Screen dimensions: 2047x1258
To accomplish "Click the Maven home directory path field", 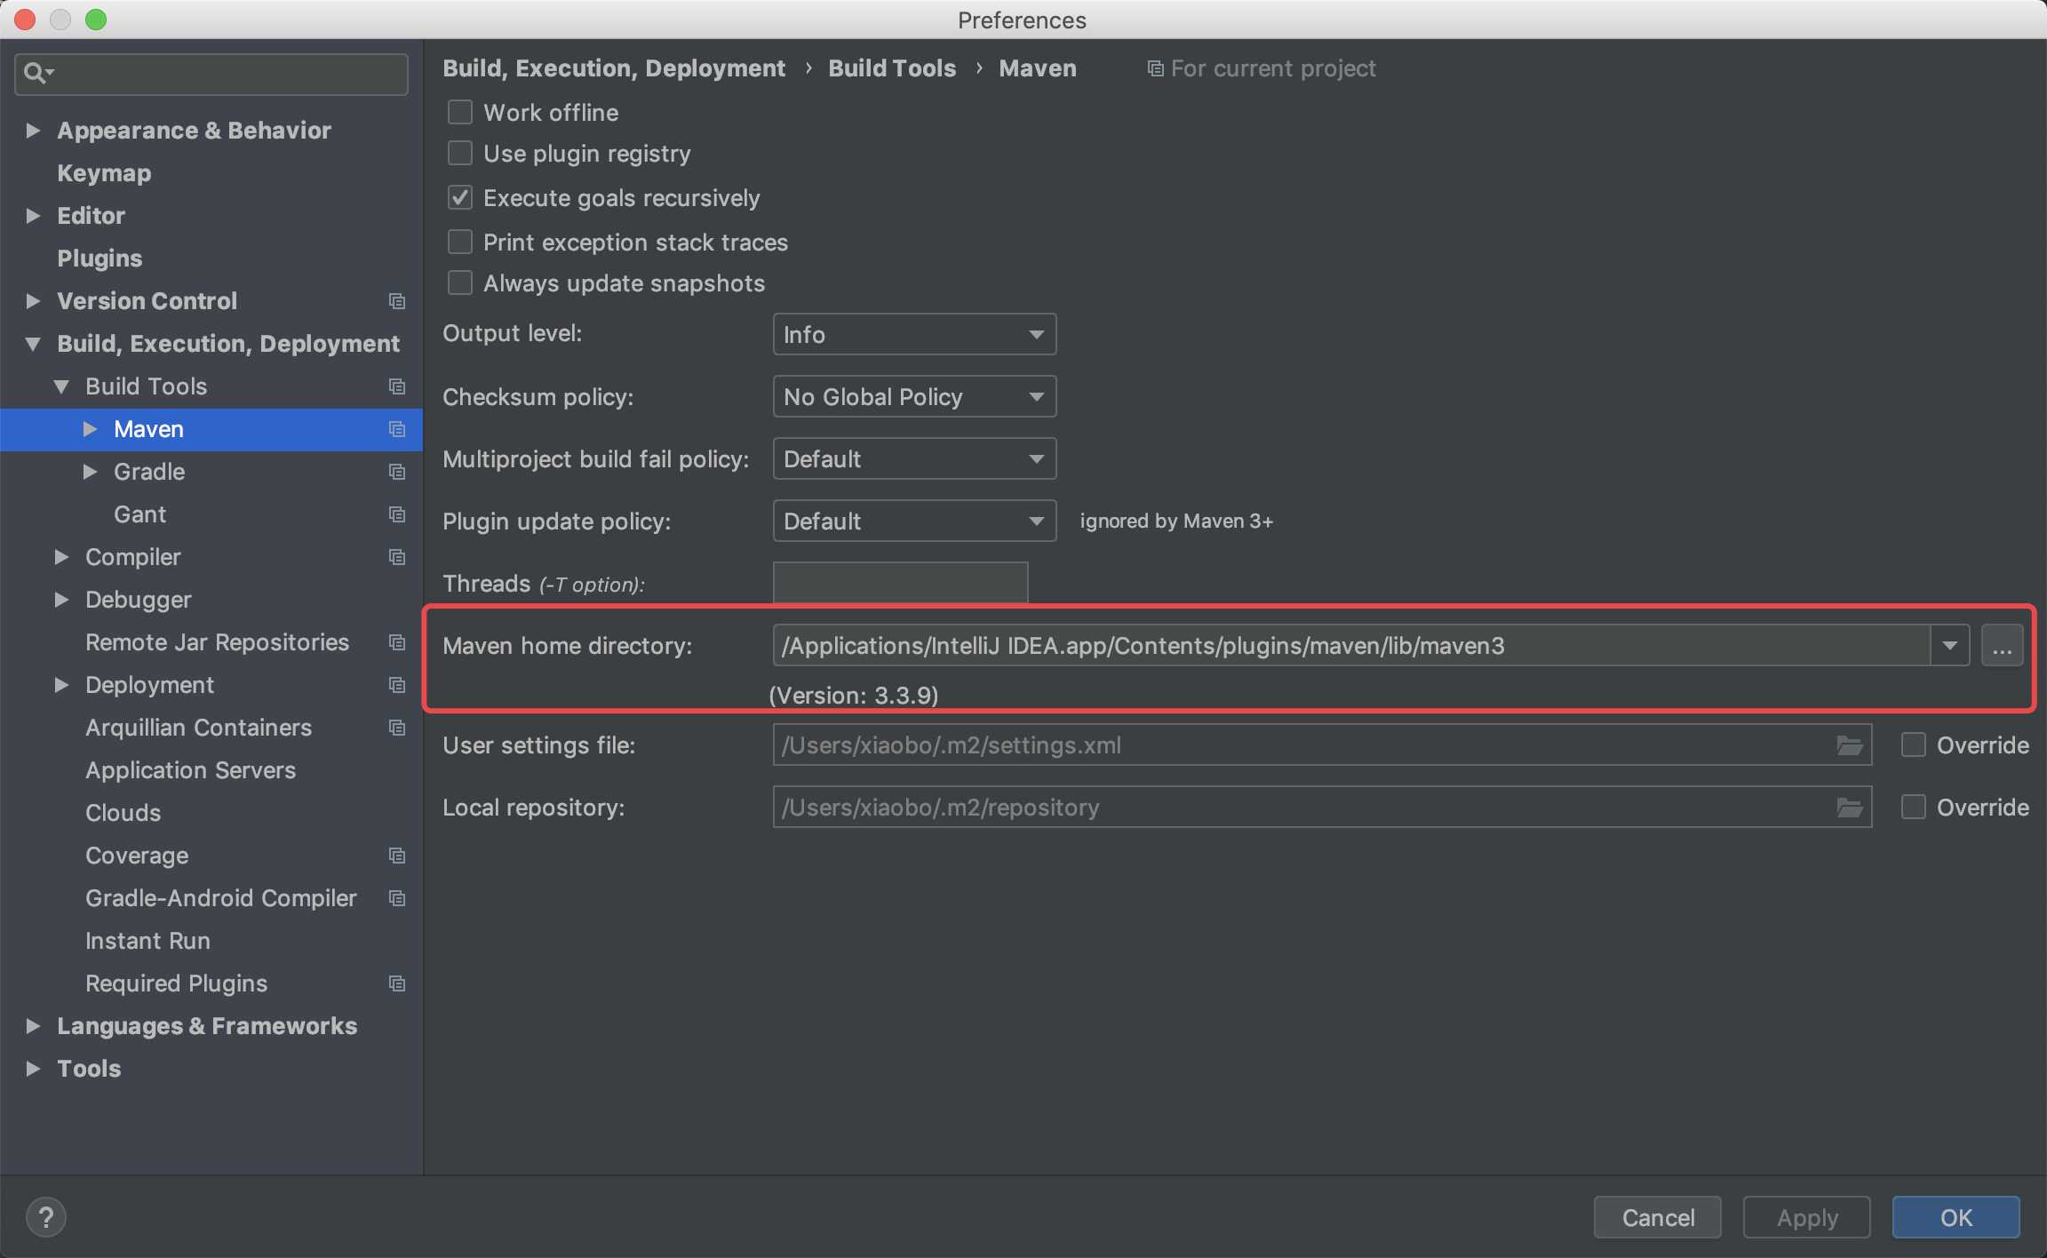I will point(1352,646).
